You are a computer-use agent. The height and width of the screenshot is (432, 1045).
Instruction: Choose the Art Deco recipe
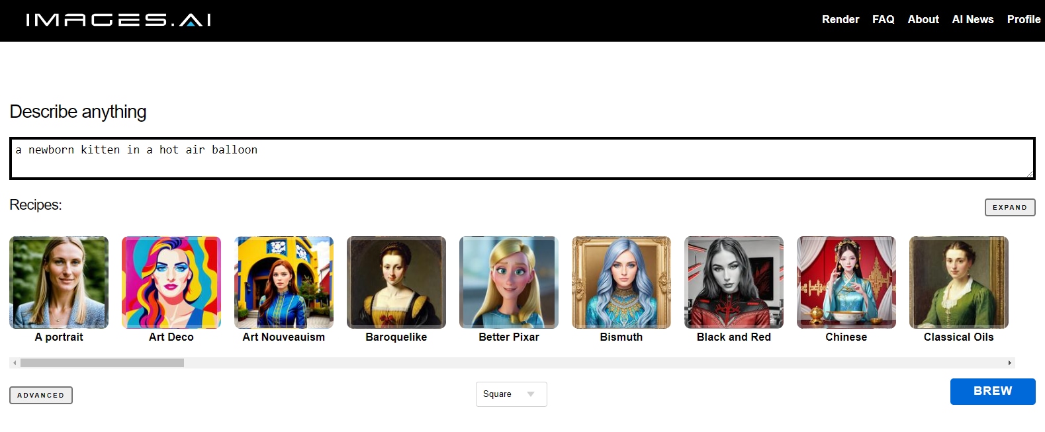(x=171, y=282)
